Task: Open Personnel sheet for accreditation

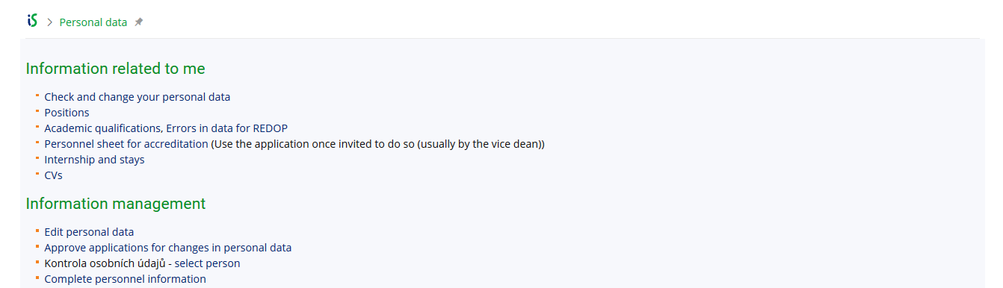Action: 126,144
